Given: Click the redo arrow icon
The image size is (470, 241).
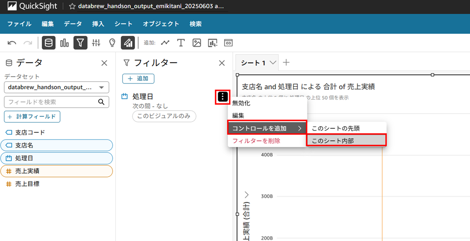Looking at the screenshot, I should (x=28, y=43).
